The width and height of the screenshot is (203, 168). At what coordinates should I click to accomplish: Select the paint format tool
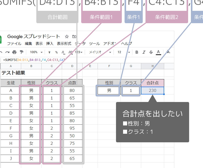pos(21,52)
